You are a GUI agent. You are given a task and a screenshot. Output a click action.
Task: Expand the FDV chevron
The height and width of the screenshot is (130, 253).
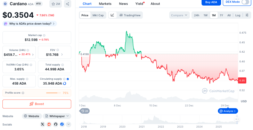tap(62, 55)
